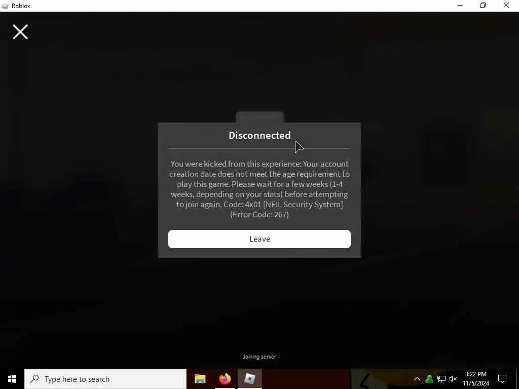
Task: Open the Windows notification center icon
Action: coord(502,379)
